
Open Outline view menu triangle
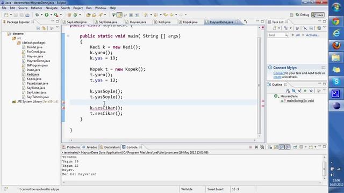pos(324,90)
